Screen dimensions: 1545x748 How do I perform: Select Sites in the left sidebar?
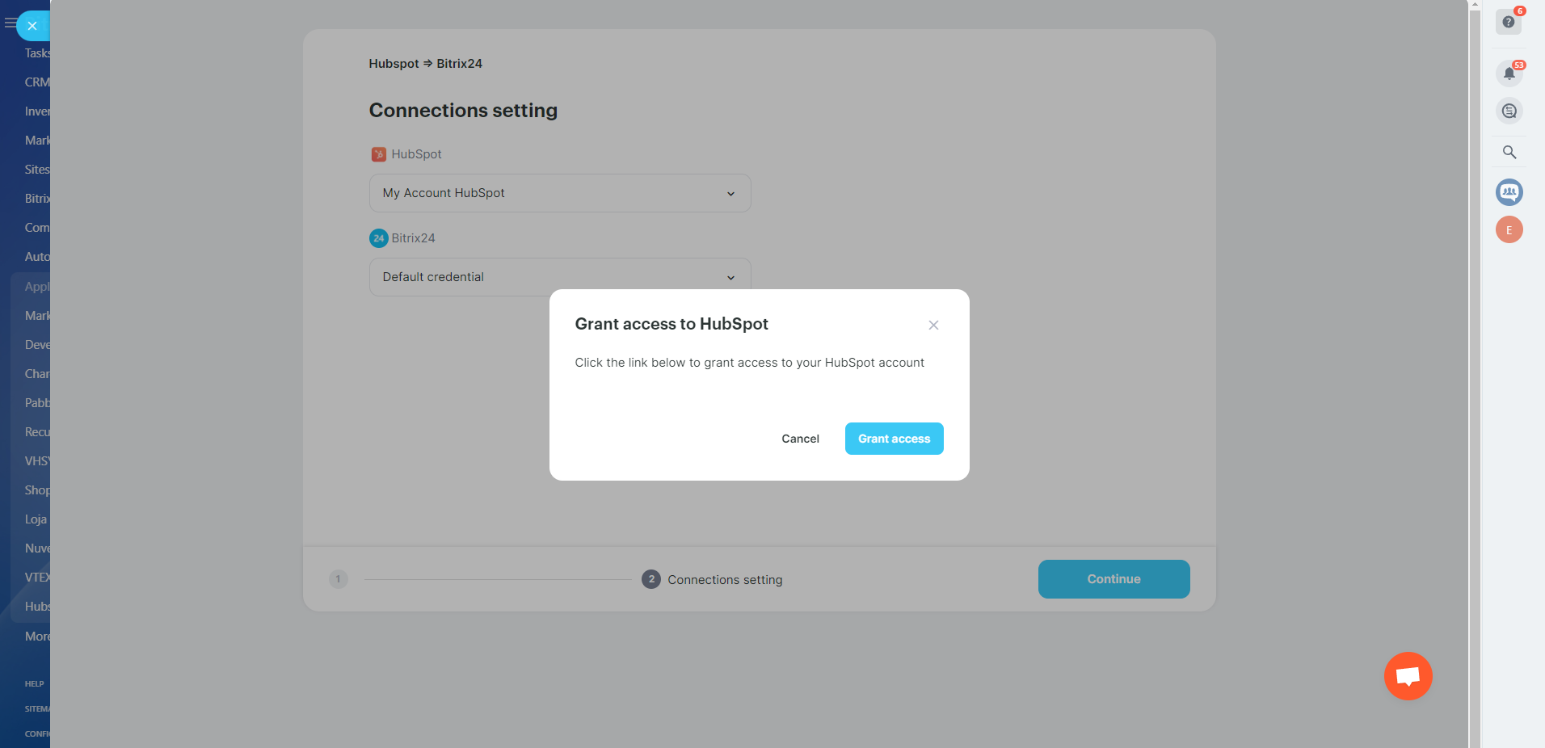(37, 170)
